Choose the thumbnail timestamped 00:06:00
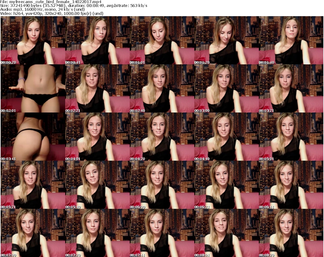The width and height of the screenshot is (324, 257). click(x=162, y=185)
